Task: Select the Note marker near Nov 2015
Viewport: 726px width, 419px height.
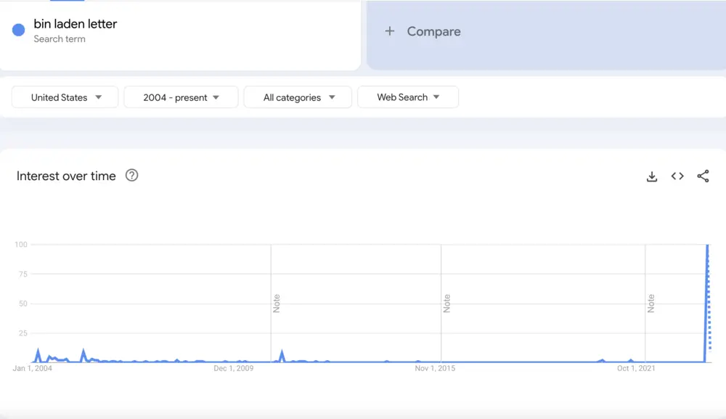Action: point(446,304)
